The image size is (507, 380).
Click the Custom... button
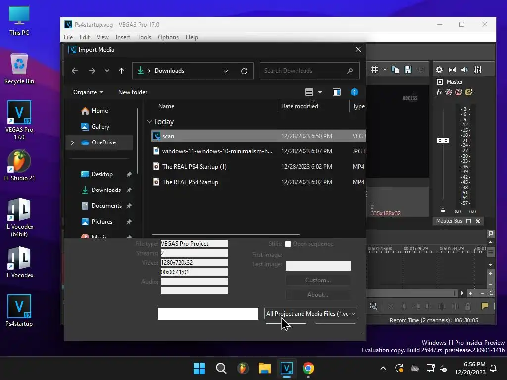[318, 280]
